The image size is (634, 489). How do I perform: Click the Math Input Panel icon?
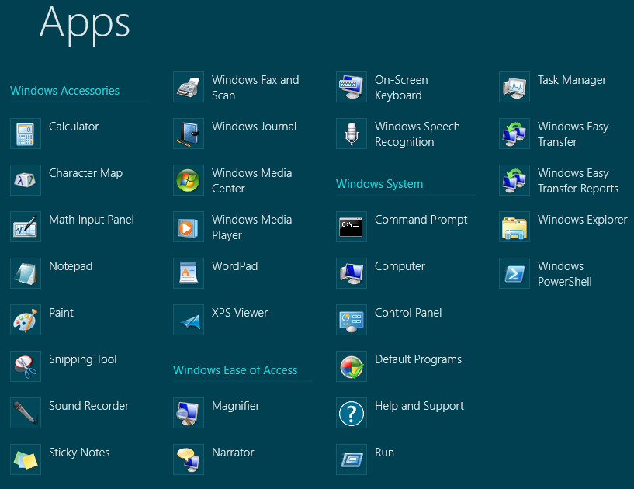[26, 227]
